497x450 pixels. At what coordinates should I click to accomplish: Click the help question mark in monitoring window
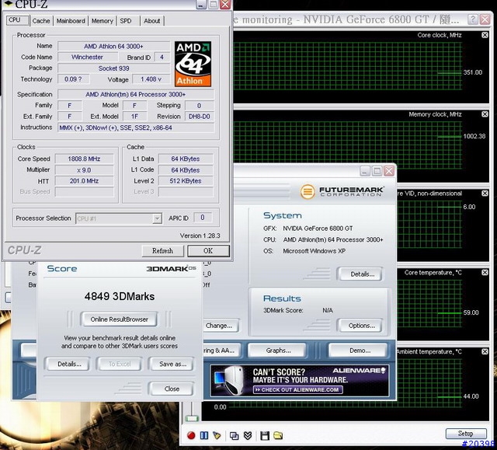click(473, 19)
